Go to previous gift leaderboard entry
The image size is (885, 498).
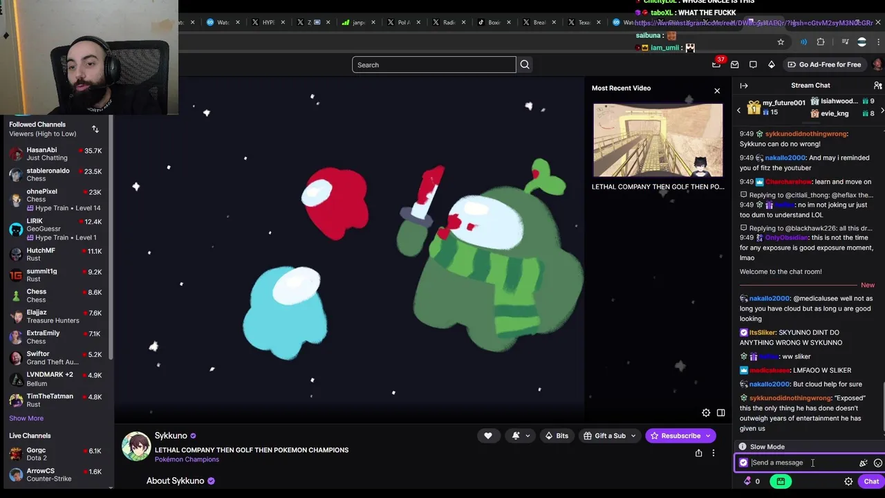click(738, 111)
